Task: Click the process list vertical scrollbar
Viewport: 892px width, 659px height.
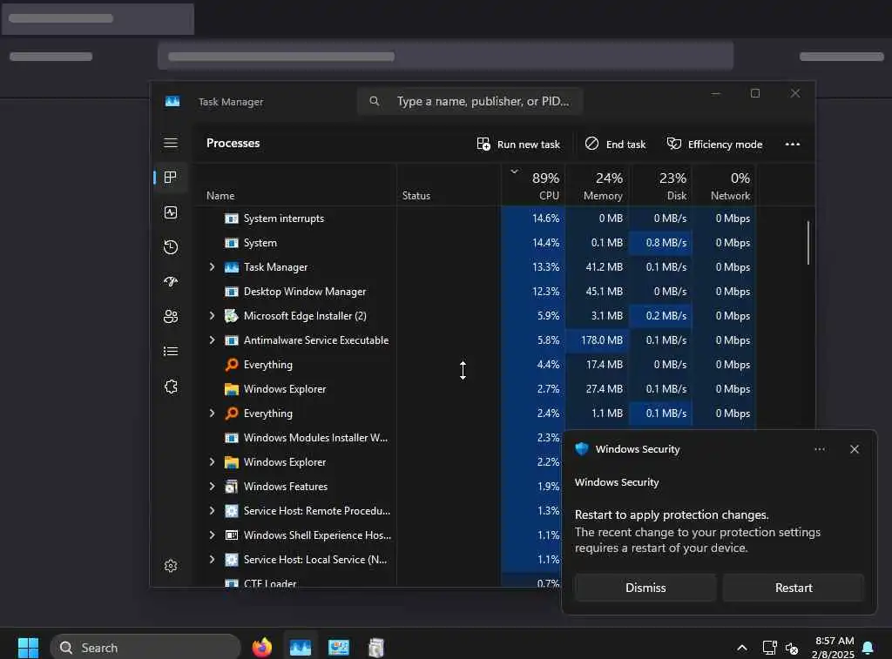Action: pyautogui.click(x=808, y=243)
